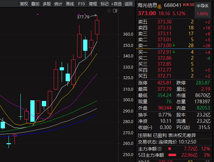Viewport: 214px width, 162px height.
Task: Select the 买一 price 372.91
Action: coord(164,52)
